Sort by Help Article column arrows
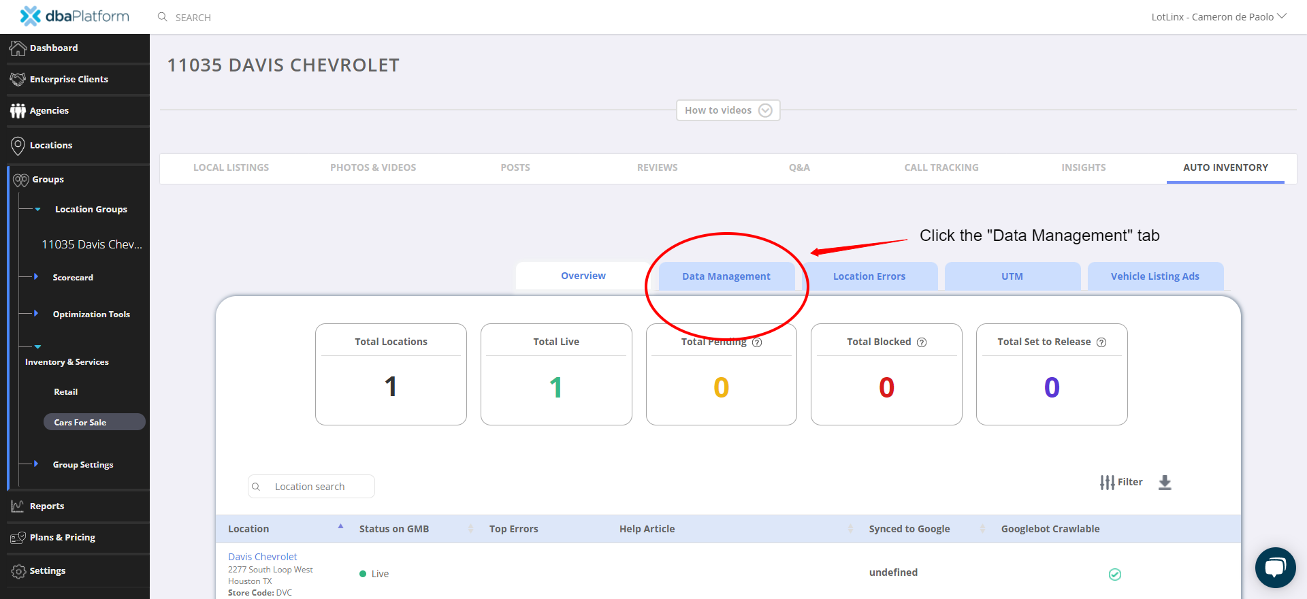The width and height of the screenshot is (1307, 599). pos(850,529)
